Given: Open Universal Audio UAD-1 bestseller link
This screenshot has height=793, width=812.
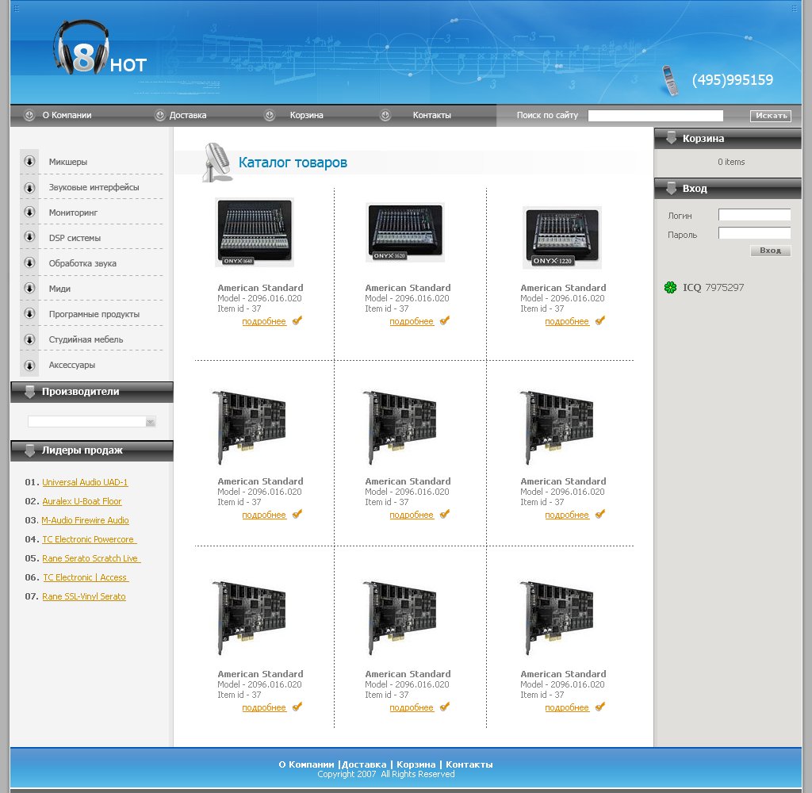Looking at the screenshot, I should tap(85, 482).
